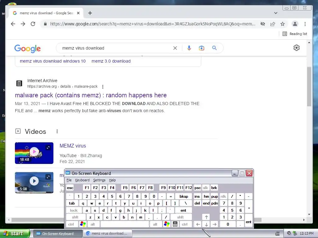Click the right arrow key
Viewport: 318px width, 238px height.
[x=215, y=224]
